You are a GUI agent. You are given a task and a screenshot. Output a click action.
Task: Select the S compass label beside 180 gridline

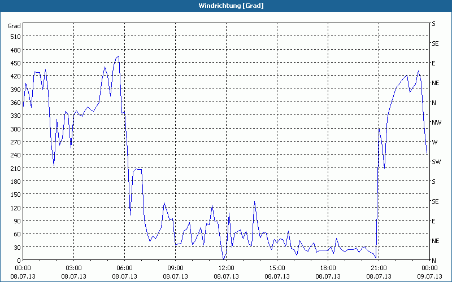tap(433, 182)
